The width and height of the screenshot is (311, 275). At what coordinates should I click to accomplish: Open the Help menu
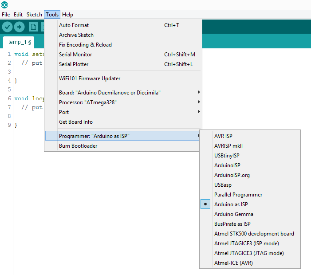tap(67, 15)
